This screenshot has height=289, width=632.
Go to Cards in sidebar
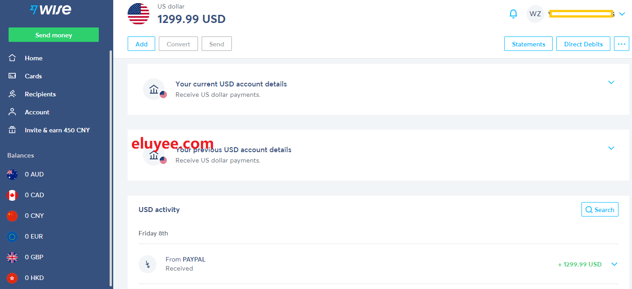coord(33,76)
